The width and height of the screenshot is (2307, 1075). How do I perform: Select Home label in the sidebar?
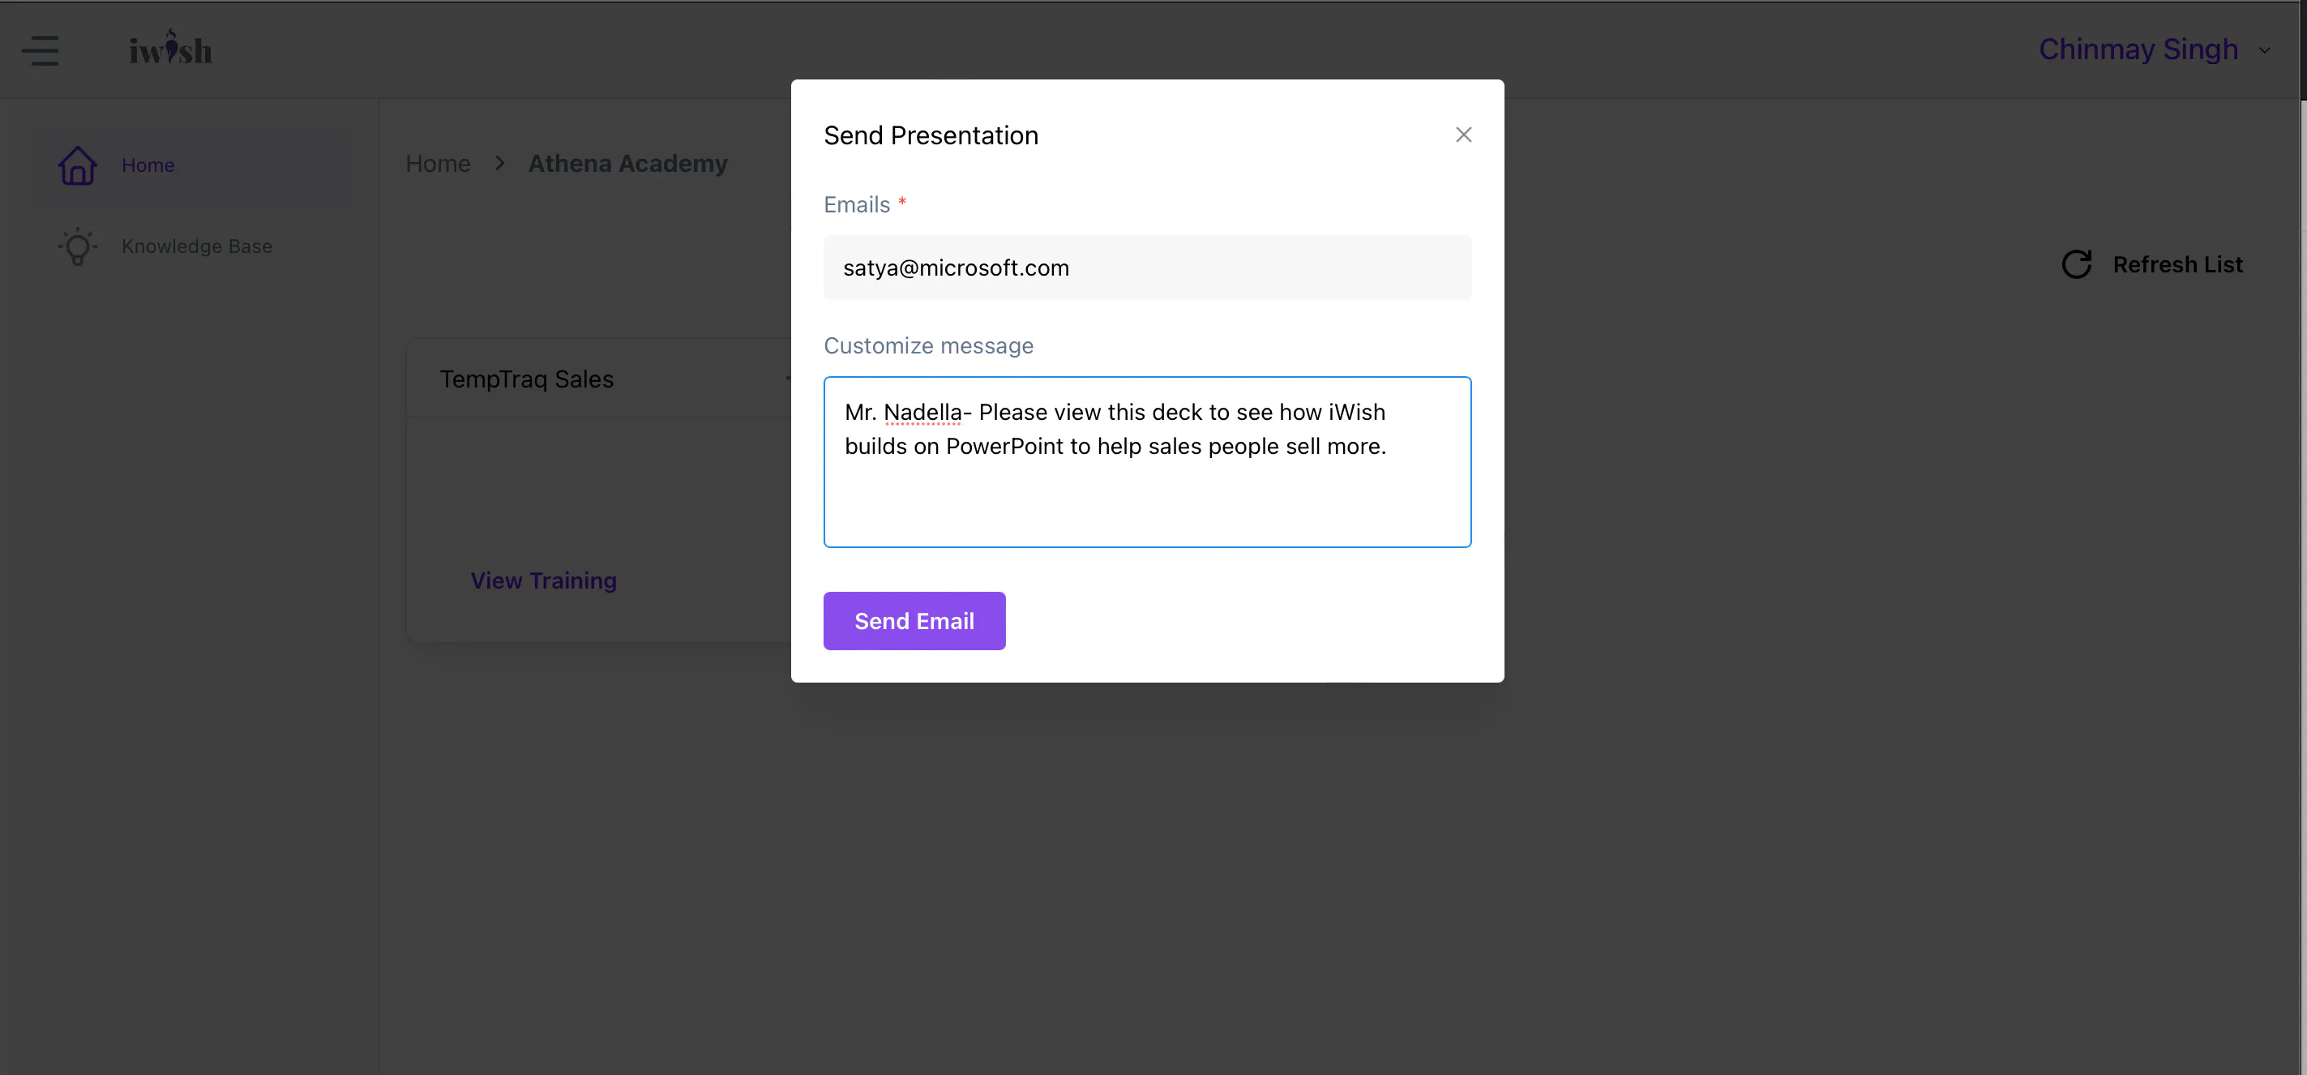[x=148, y=165]
